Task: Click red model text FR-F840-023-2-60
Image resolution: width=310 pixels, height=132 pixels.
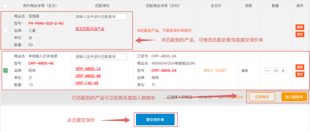Action: click(46, 23)
